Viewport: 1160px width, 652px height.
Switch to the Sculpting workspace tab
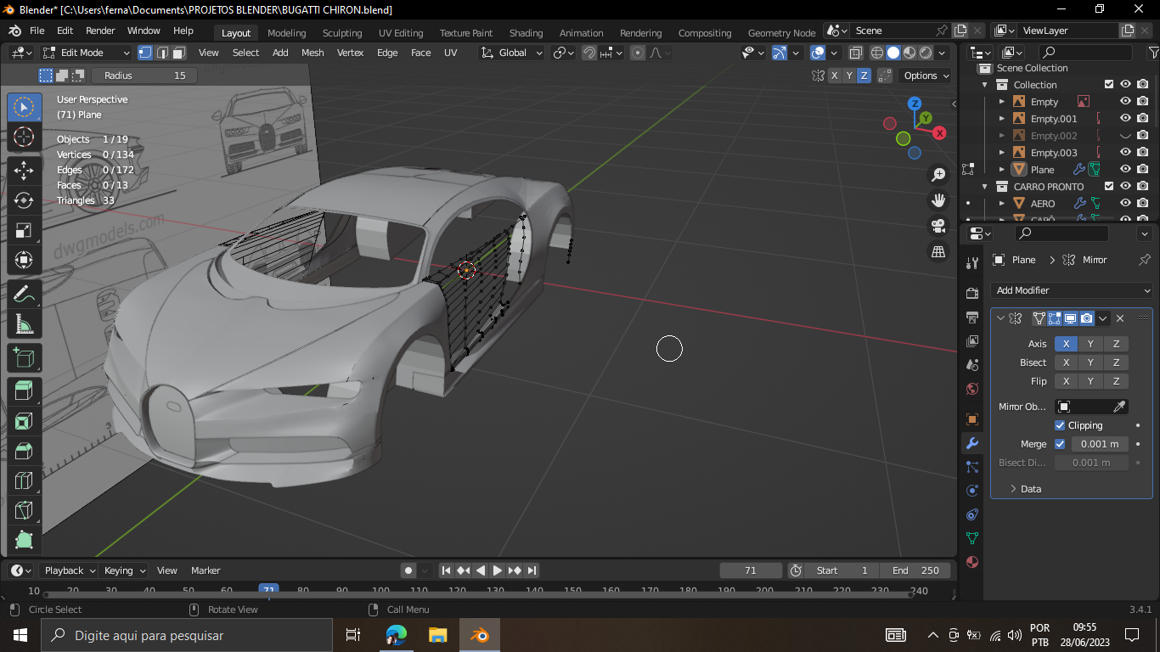tap(341, 33)
